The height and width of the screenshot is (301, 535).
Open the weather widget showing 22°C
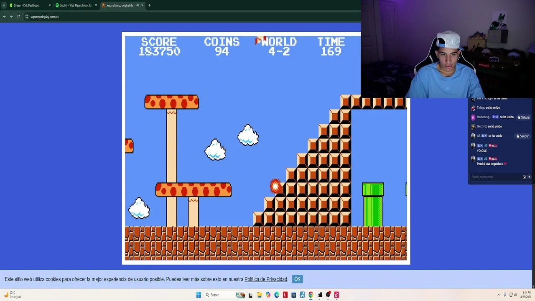tap(13, 295)
